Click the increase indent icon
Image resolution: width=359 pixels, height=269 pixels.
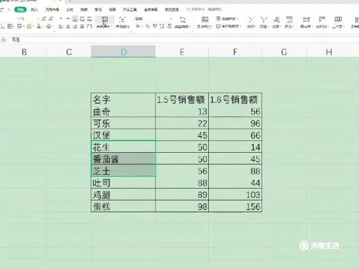89,19
